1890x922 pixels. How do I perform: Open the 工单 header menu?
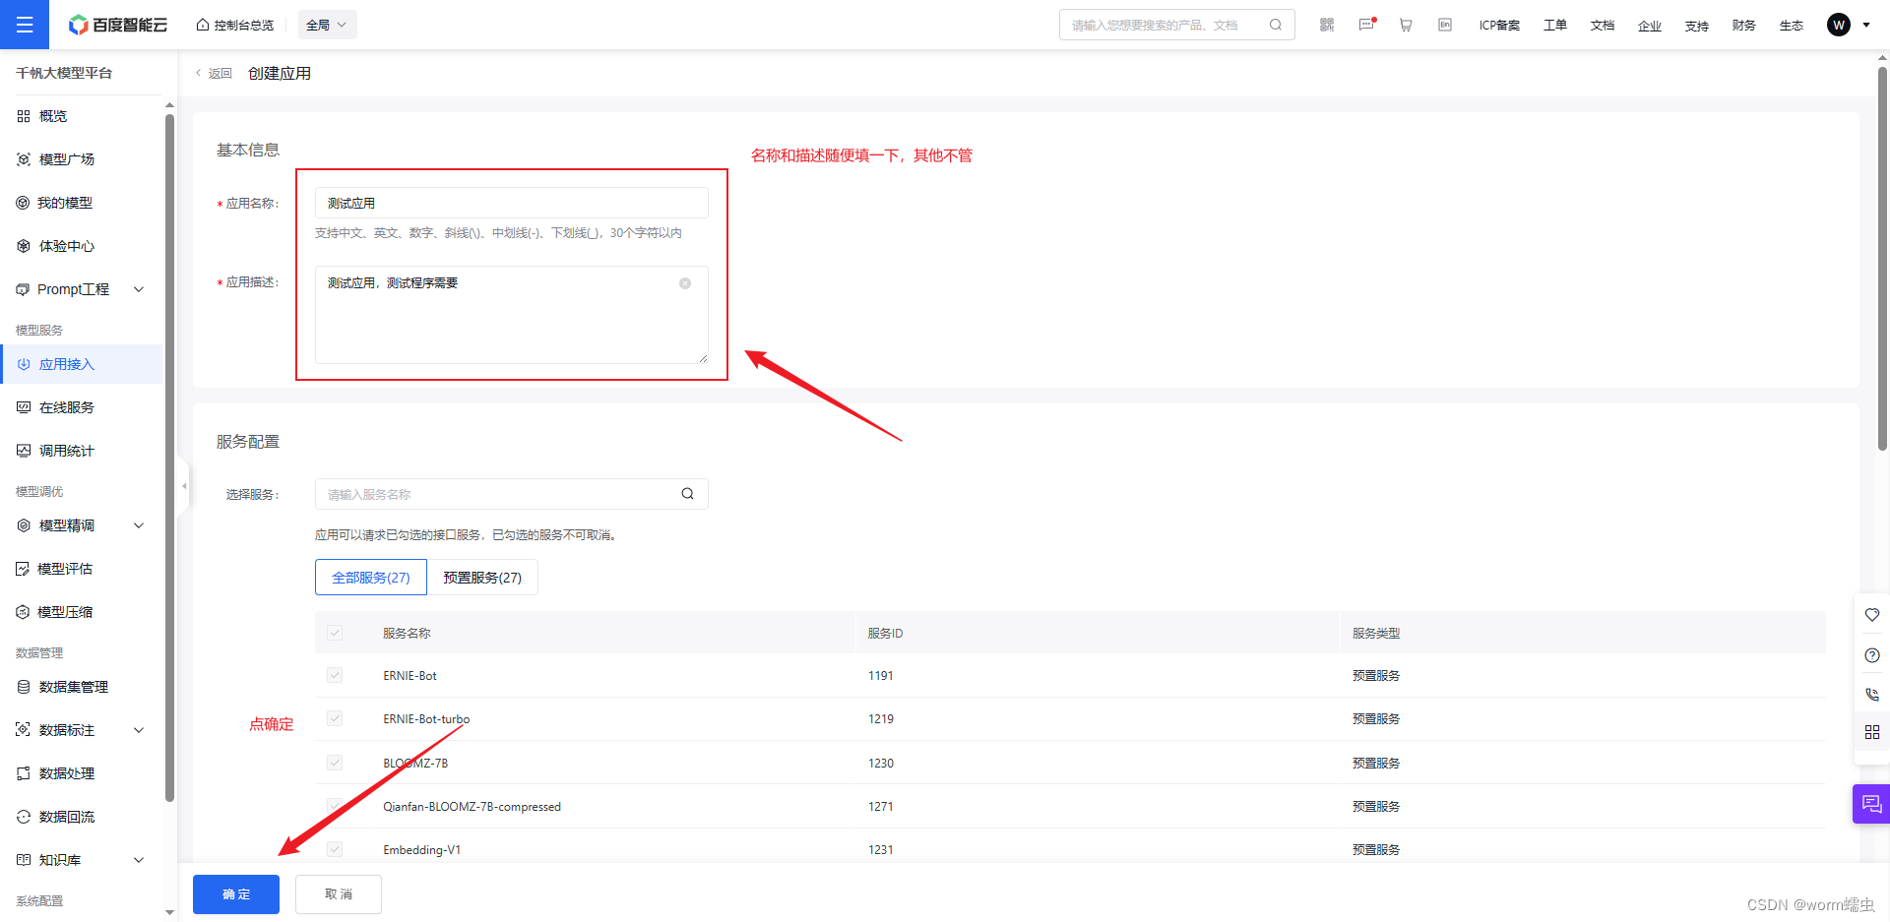[x=1555, y=26]
